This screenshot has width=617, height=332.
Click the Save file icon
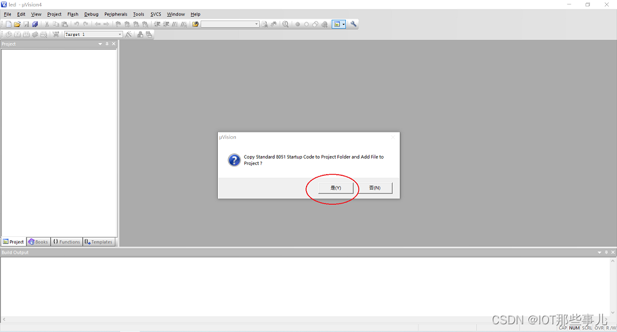tap(26, 24)
